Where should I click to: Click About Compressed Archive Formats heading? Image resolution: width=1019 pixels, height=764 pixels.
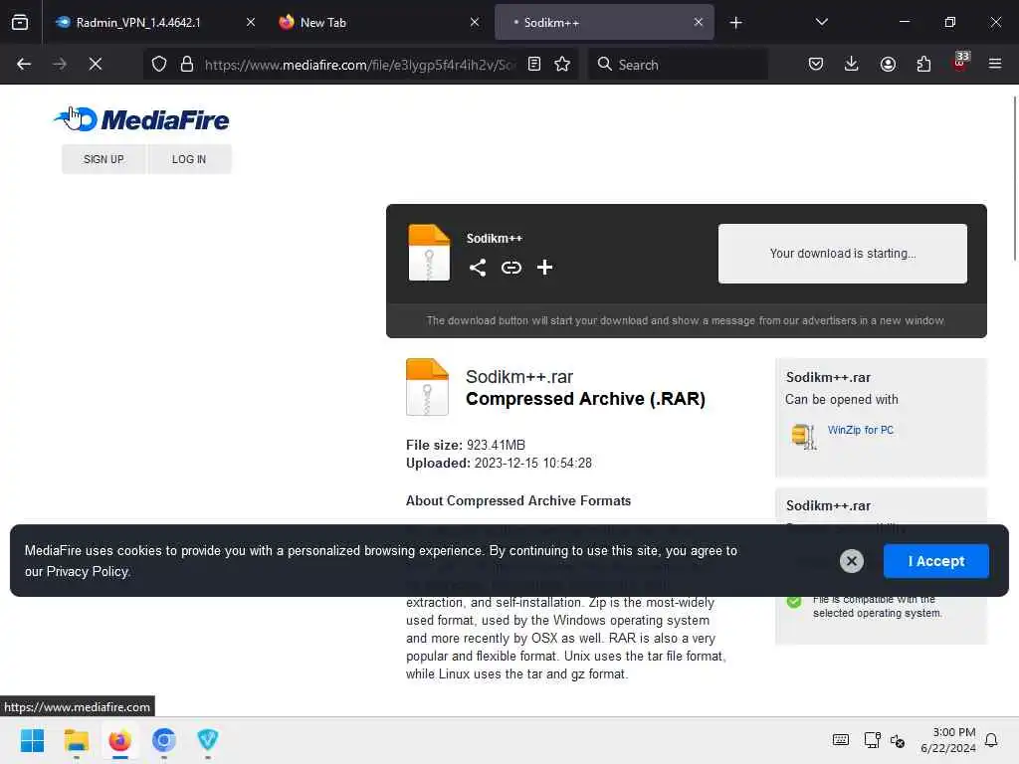tap(518, 501)
